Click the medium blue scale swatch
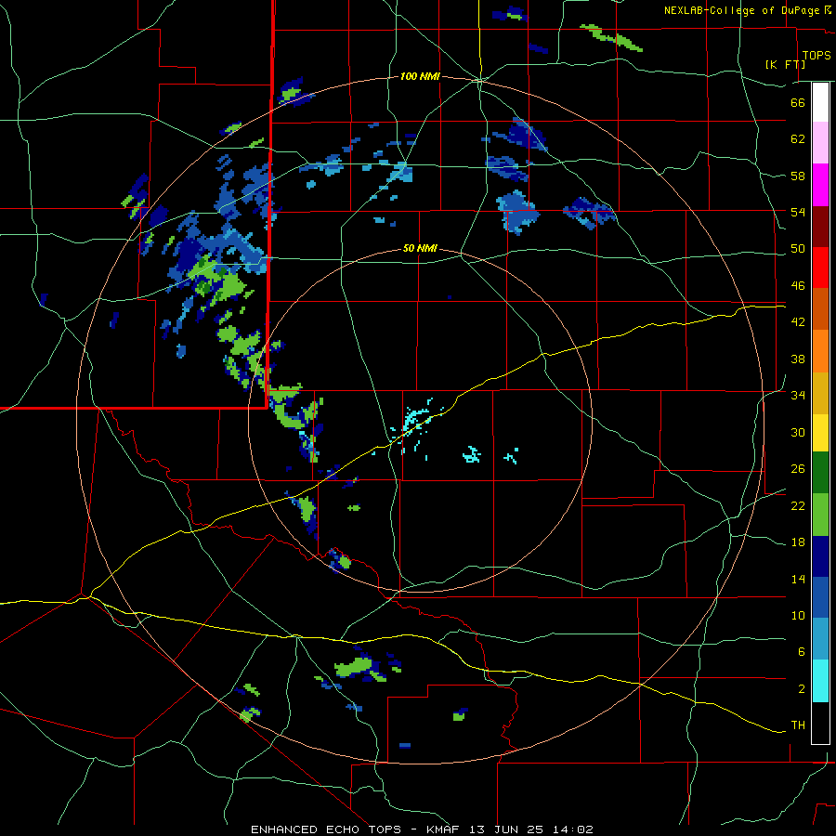Screen dimensions: 836x836 pyautogui.click(x=820, y=597)
